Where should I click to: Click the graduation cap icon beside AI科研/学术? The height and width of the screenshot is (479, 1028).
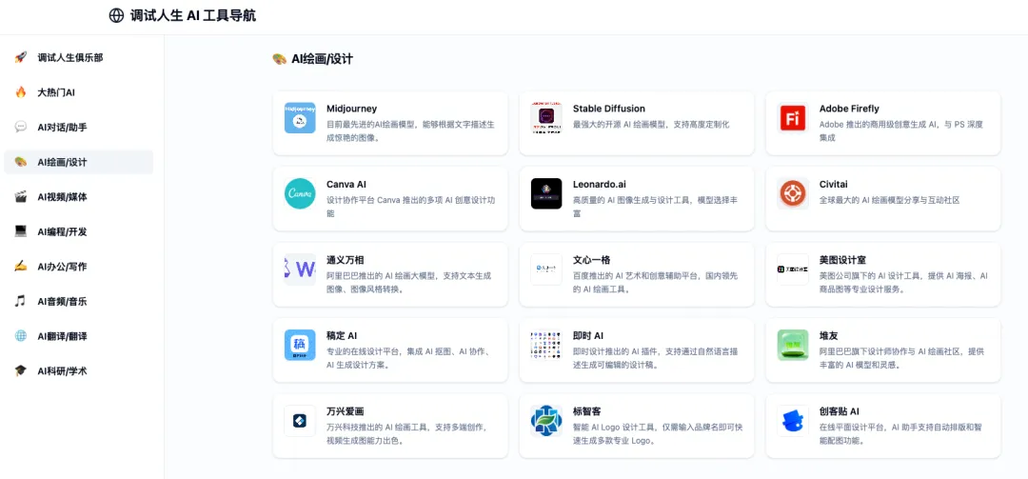[21, 370]
